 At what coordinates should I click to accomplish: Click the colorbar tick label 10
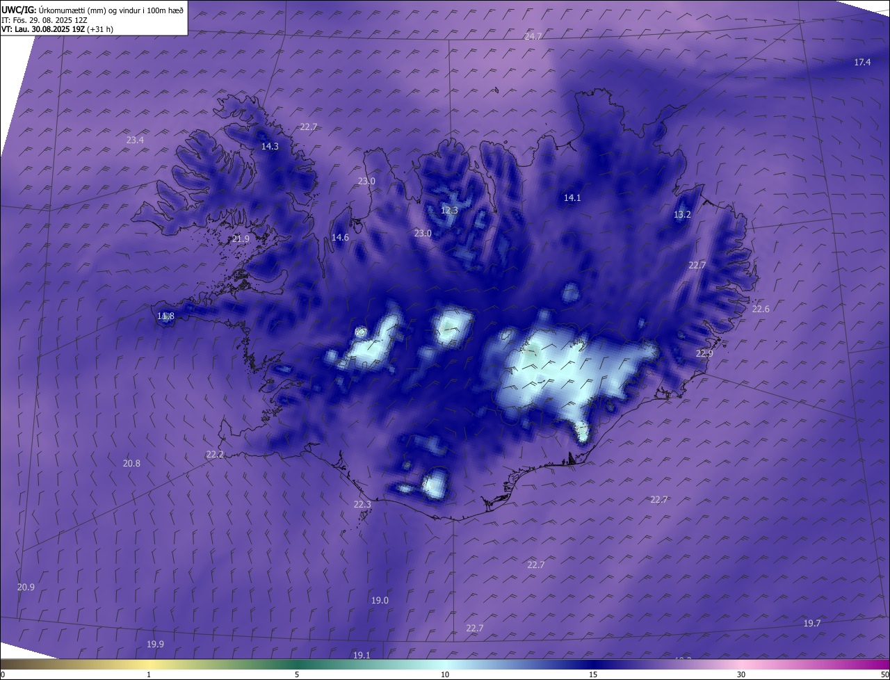pos(445,674)
